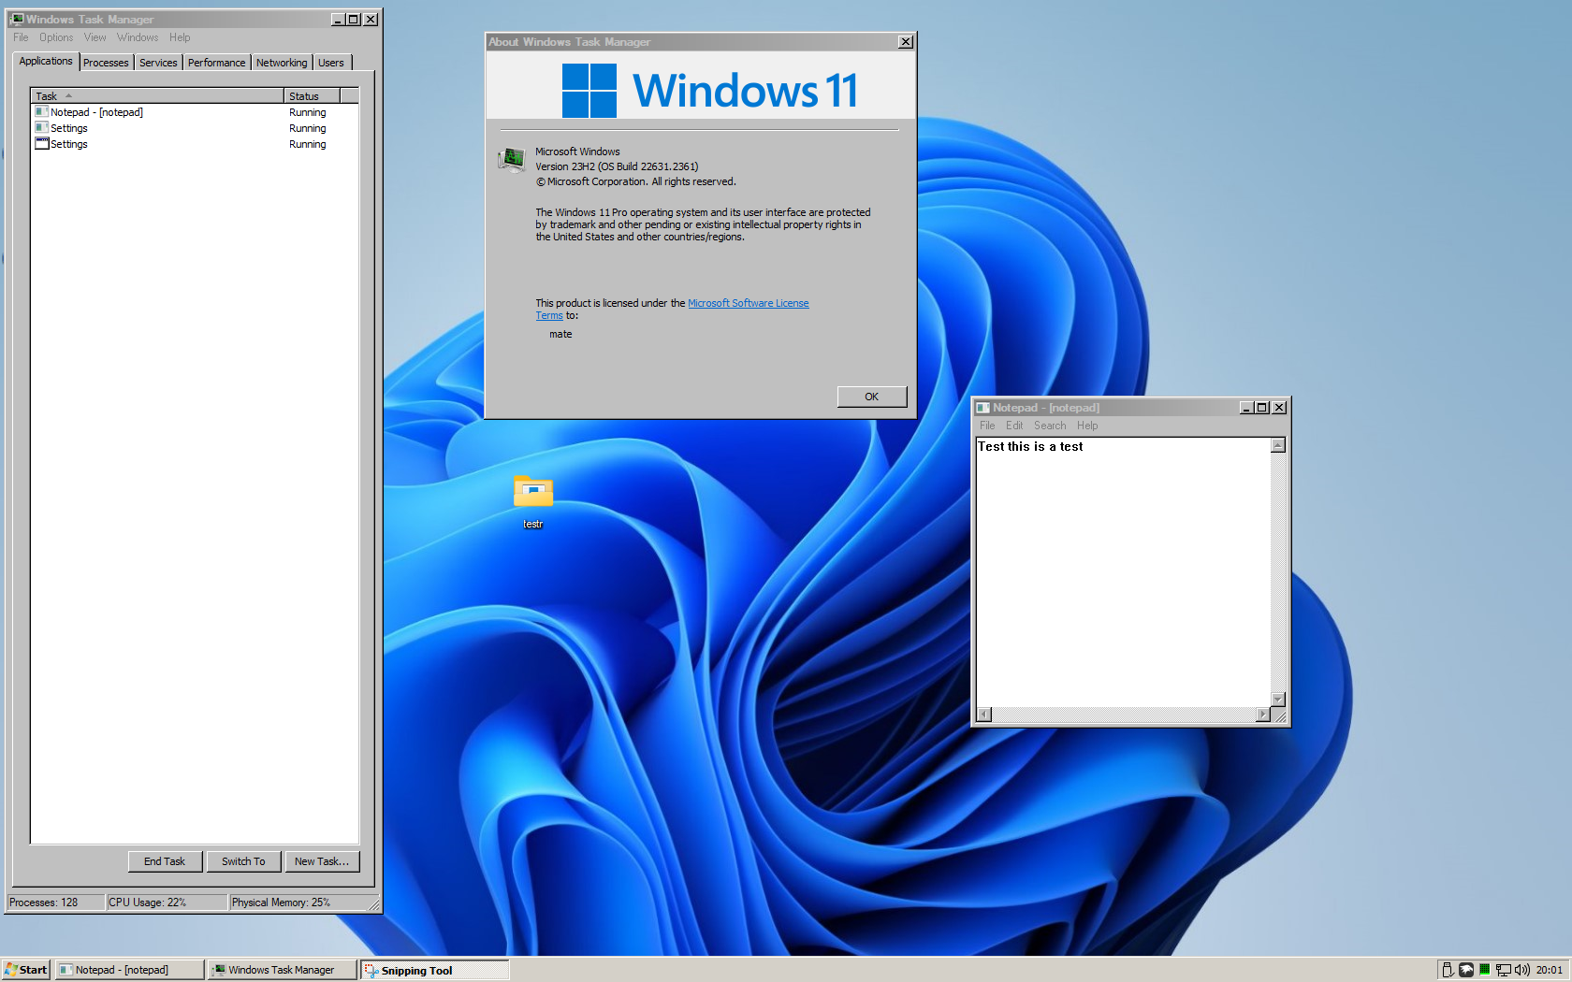This screenshot has width=1572, height=982.
Task: Click the Notepad window's title bar icon
Action: point(982,408)
